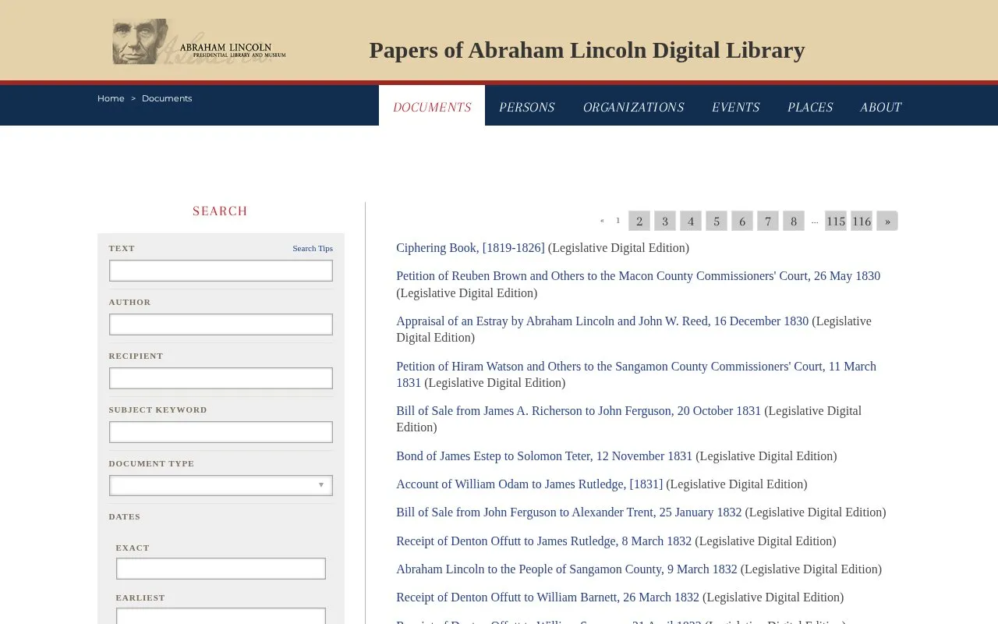Go to results page 4
The height and width of the screenshot is (624, 998).
tap(691, 221)
